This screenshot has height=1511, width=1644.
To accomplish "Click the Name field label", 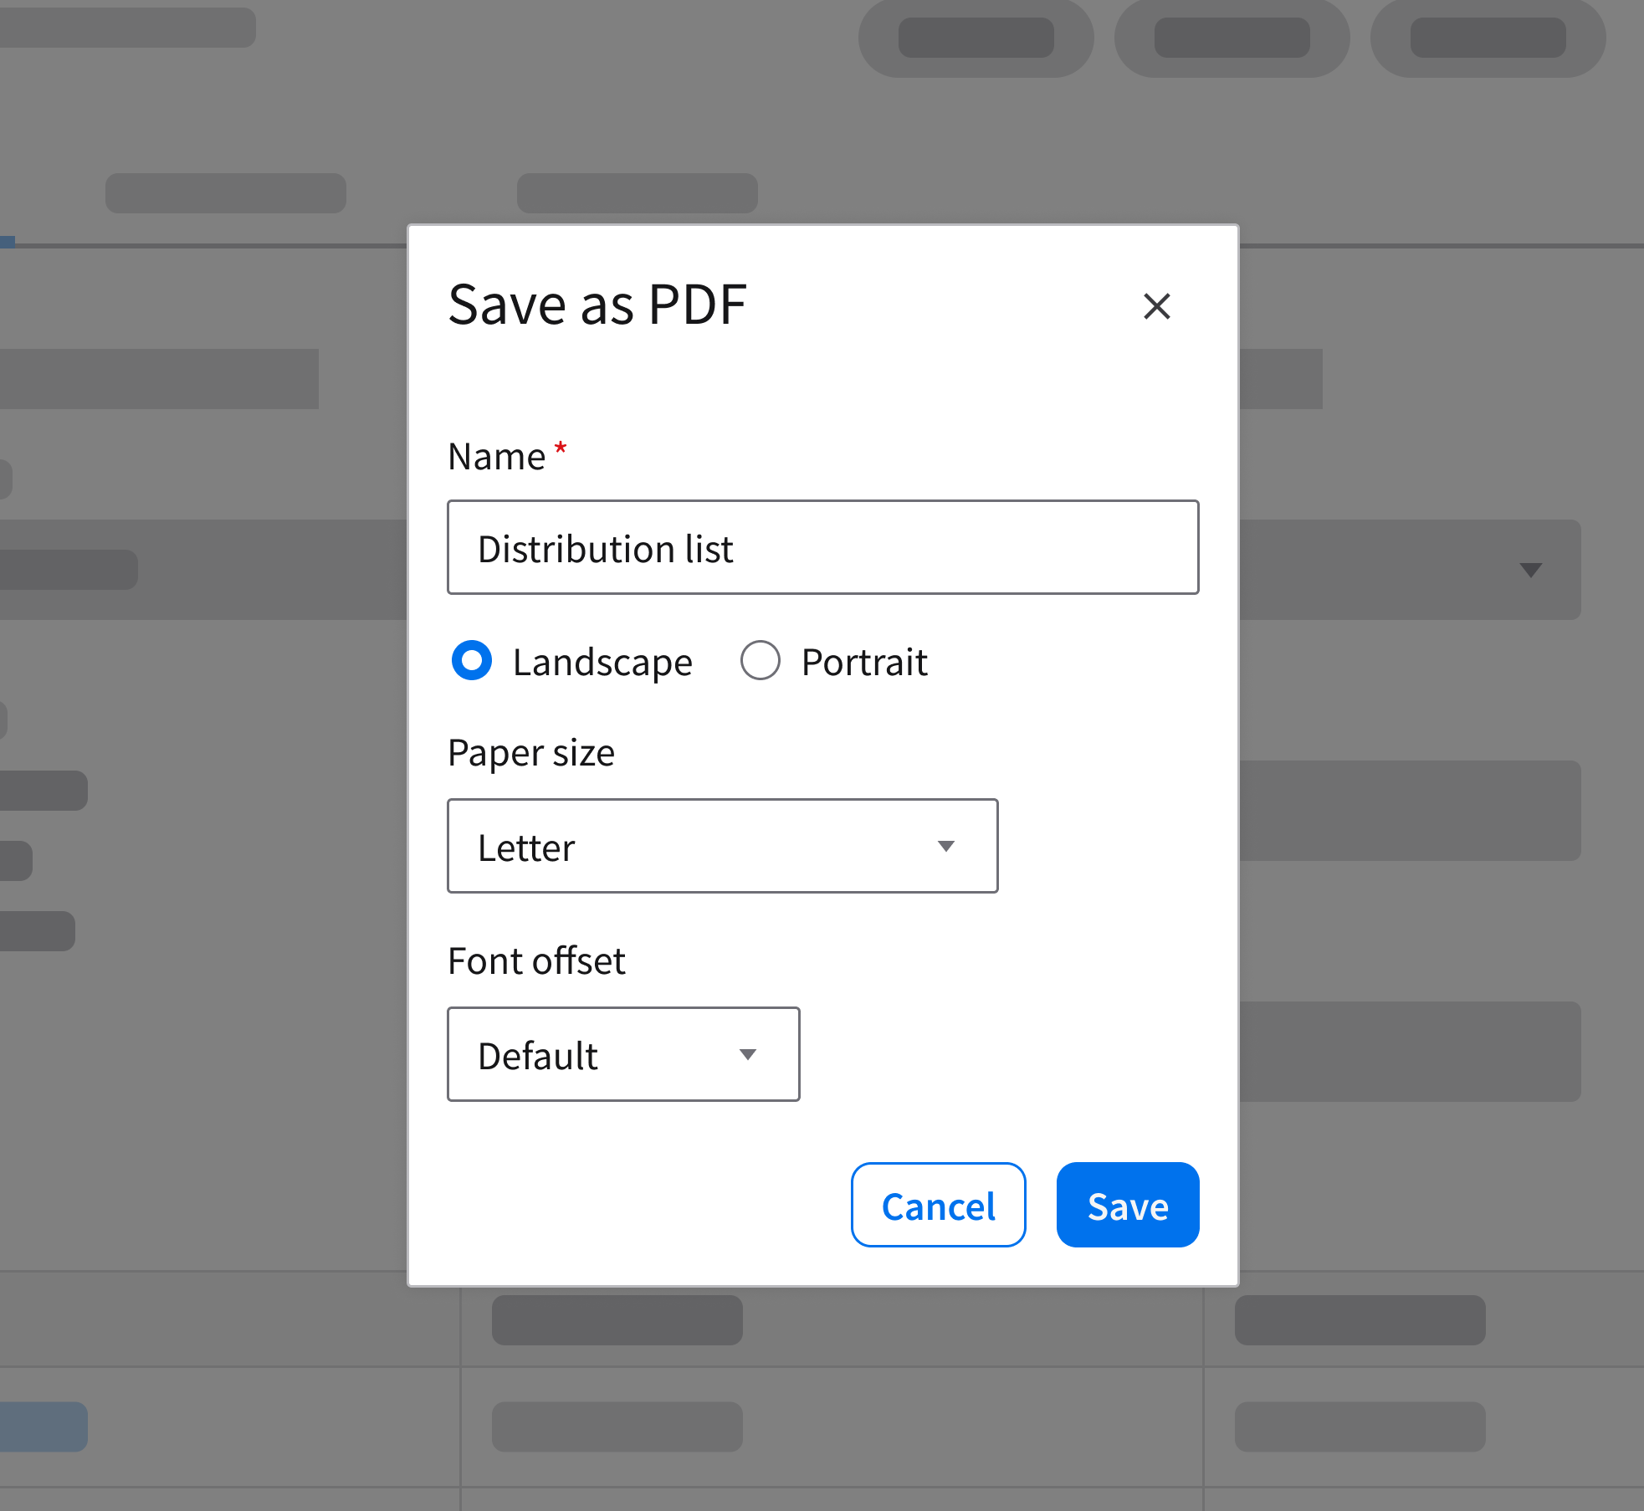I will 497,457.
